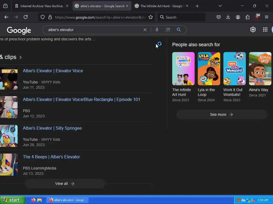Image resolution: width=273 pixels, height=204 pixels.
Task: Click the muted volume tray icon
Action: pyautogui.click(x=253, y=200)
